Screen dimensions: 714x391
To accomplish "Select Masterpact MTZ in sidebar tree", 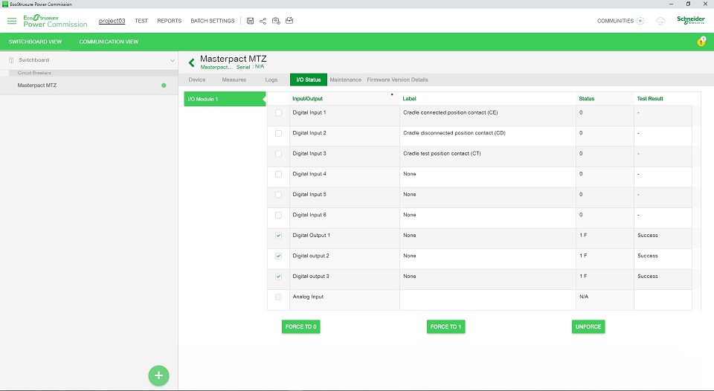I will click(x=89, y=85).
